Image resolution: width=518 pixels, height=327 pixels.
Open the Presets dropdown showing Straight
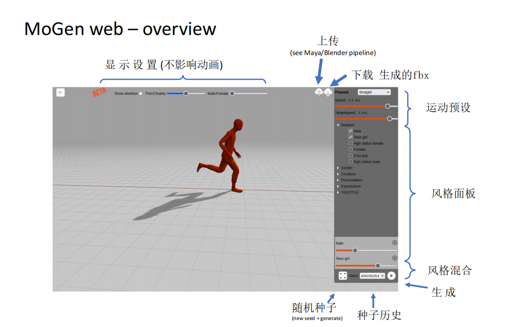[374, 92]
